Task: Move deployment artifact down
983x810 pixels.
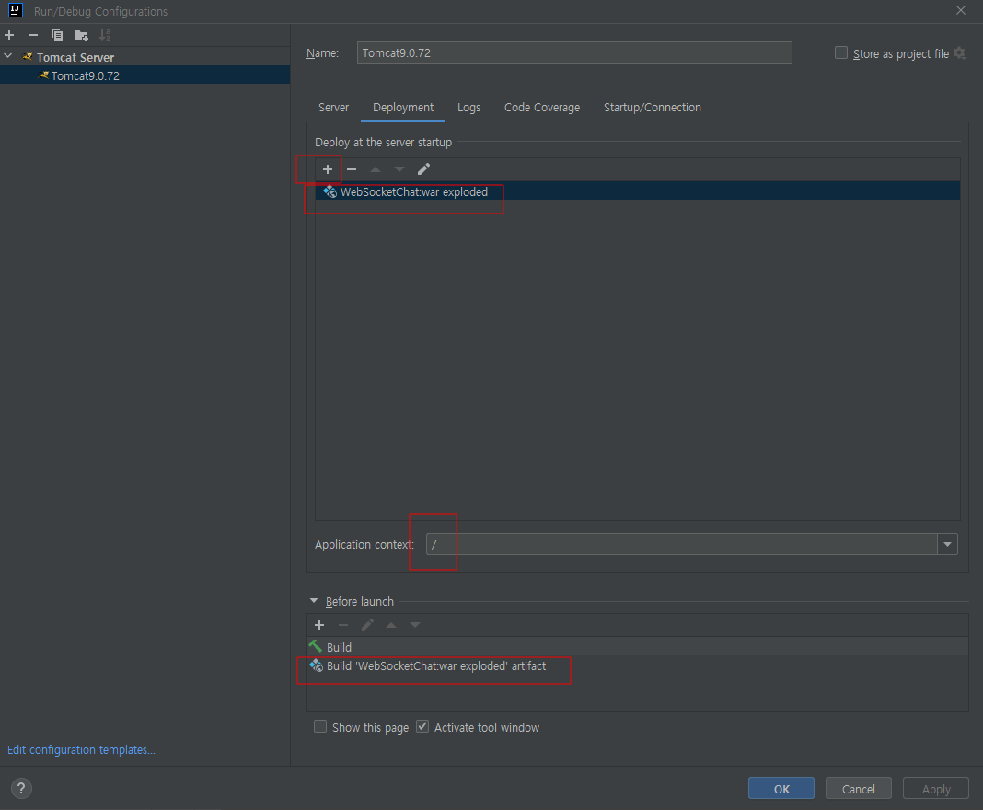Action: click(x=399, y=169)
